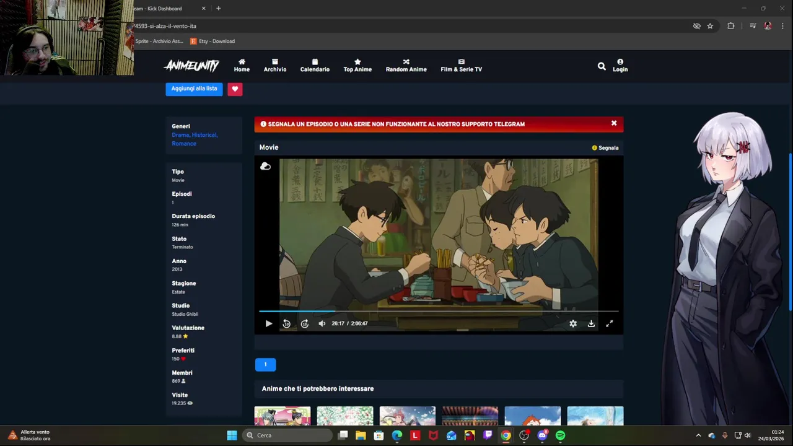The width and height of the screenshot is (793, 446).
Task: Click the 8.88 rating value
Action: [x=177, y=336]
